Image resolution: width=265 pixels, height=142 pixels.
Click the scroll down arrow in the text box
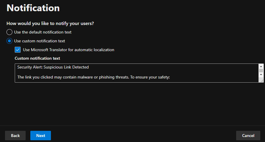261,75
